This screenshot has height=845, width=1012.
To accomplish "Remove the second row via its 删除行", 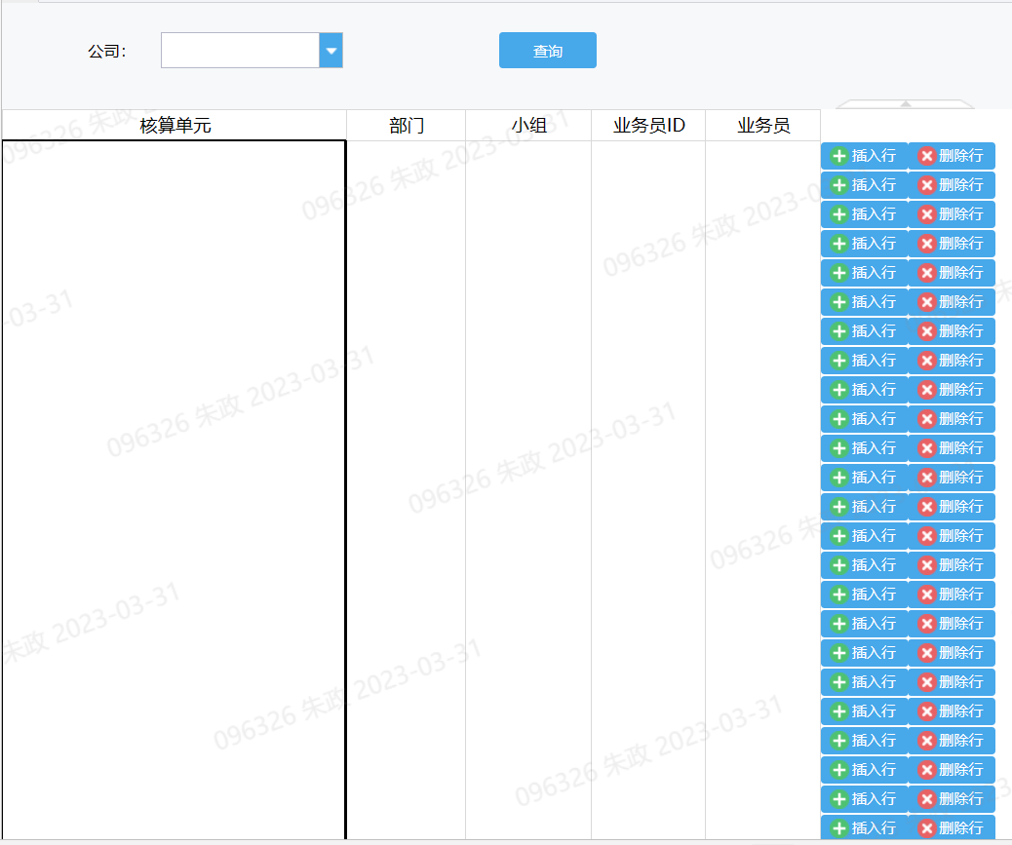I will [952, 185].
